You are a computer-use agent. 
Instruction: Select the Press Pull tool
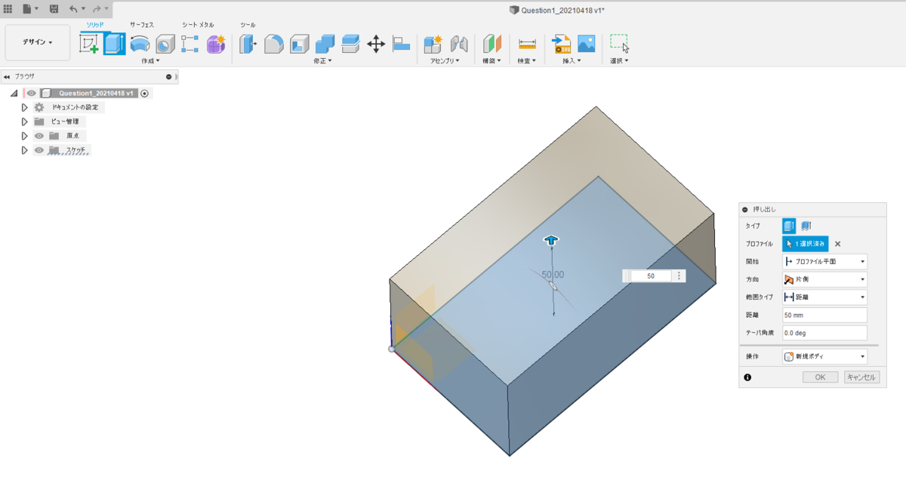(248, 44)
